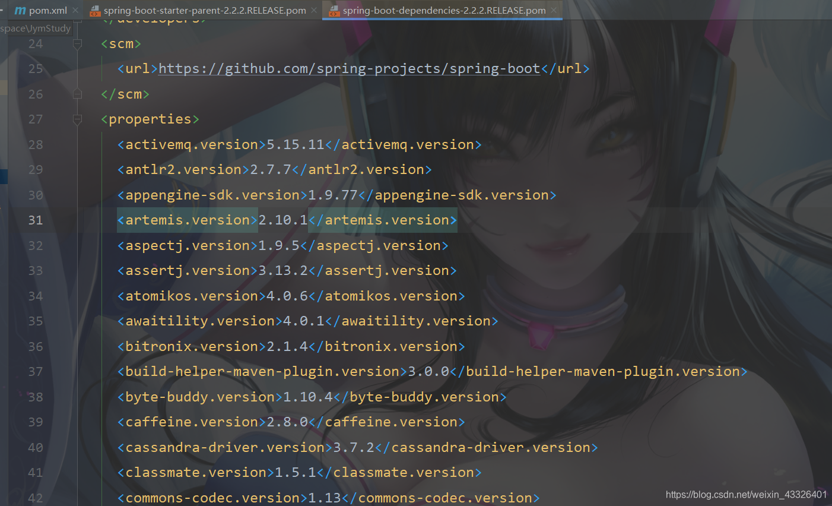This screenshot has height=506, width=832.
Task: Click activemq version value 5.15.11
Action: [x=296, y=145]
